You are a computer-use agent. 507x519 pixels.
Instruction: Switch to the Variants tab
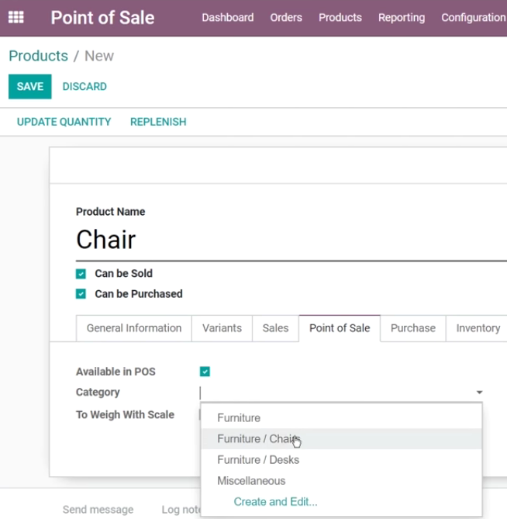222,328
